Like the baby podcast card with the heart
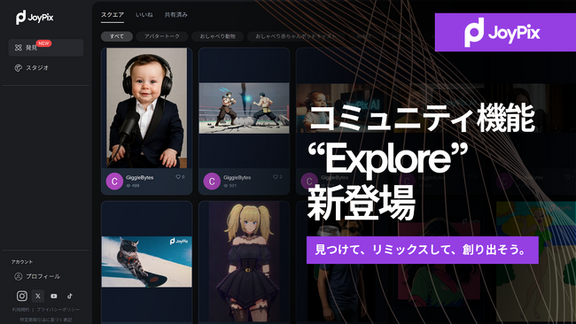This screenshot has height=324, width=576. pyautogui.click(x=178, y=177)
